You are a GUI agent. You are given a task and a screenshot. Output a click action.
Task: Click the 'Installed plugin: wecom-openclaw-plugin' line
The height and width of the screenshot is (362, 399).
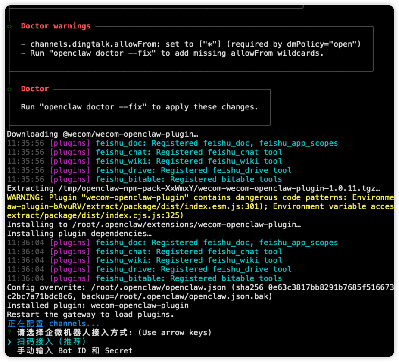98,306
